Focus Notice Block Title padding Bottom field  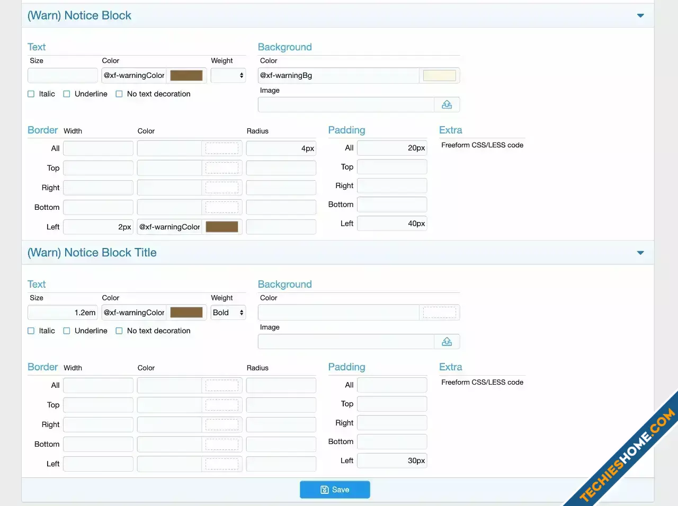click(392, 441)
